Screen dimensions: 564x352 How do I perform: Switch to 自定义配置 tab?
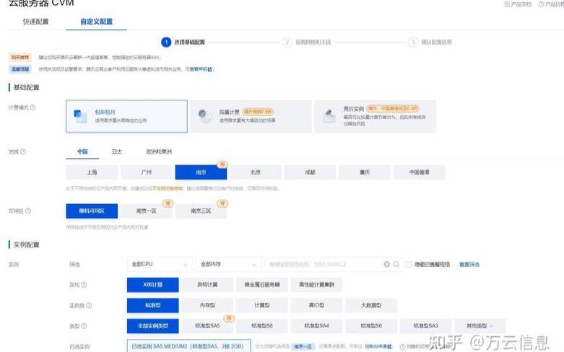point(96,22)
